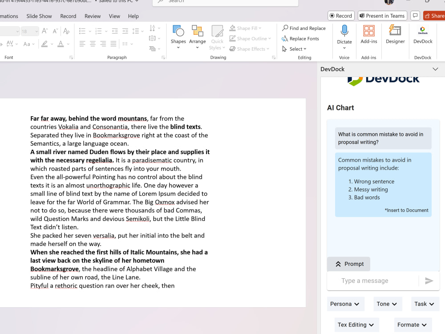
Task: Click the Type a message field
Action: (373, 281)
